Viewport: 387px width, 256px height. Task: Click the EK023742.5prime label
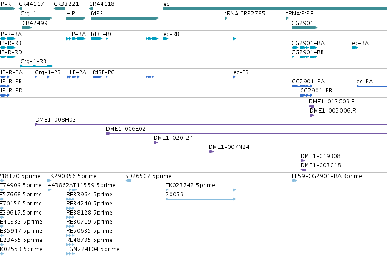pos(190,185)
